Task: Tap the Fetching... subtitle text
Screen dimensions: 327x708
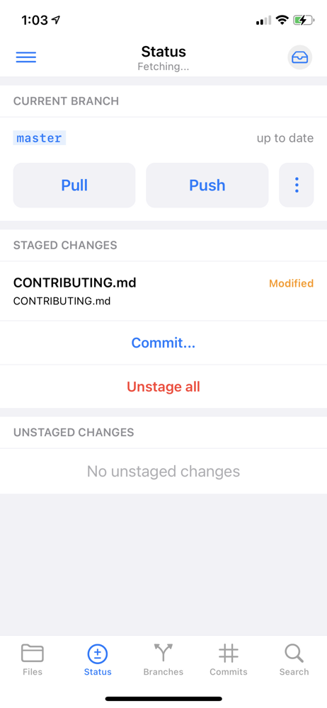Action: (163, 67)
